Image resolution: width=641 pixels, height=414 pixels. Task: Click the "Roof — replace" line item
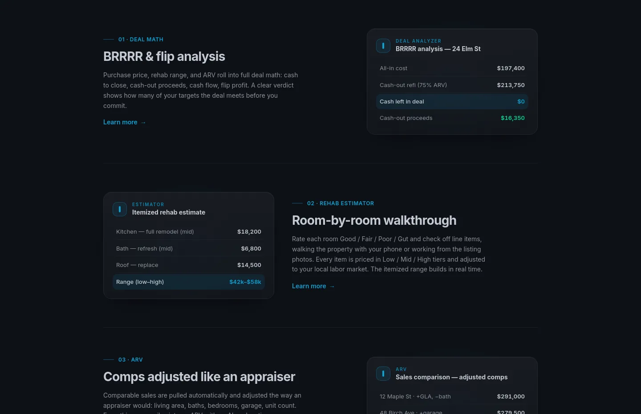(137, 265)
